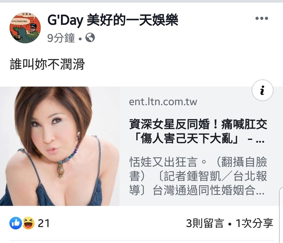Click the public globe privacy icon

tap(90, 38)
